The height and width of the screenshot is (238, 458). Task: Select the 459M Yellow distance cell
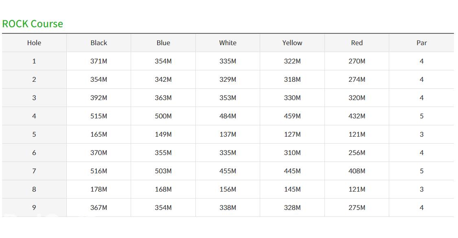tap(292, 116)
